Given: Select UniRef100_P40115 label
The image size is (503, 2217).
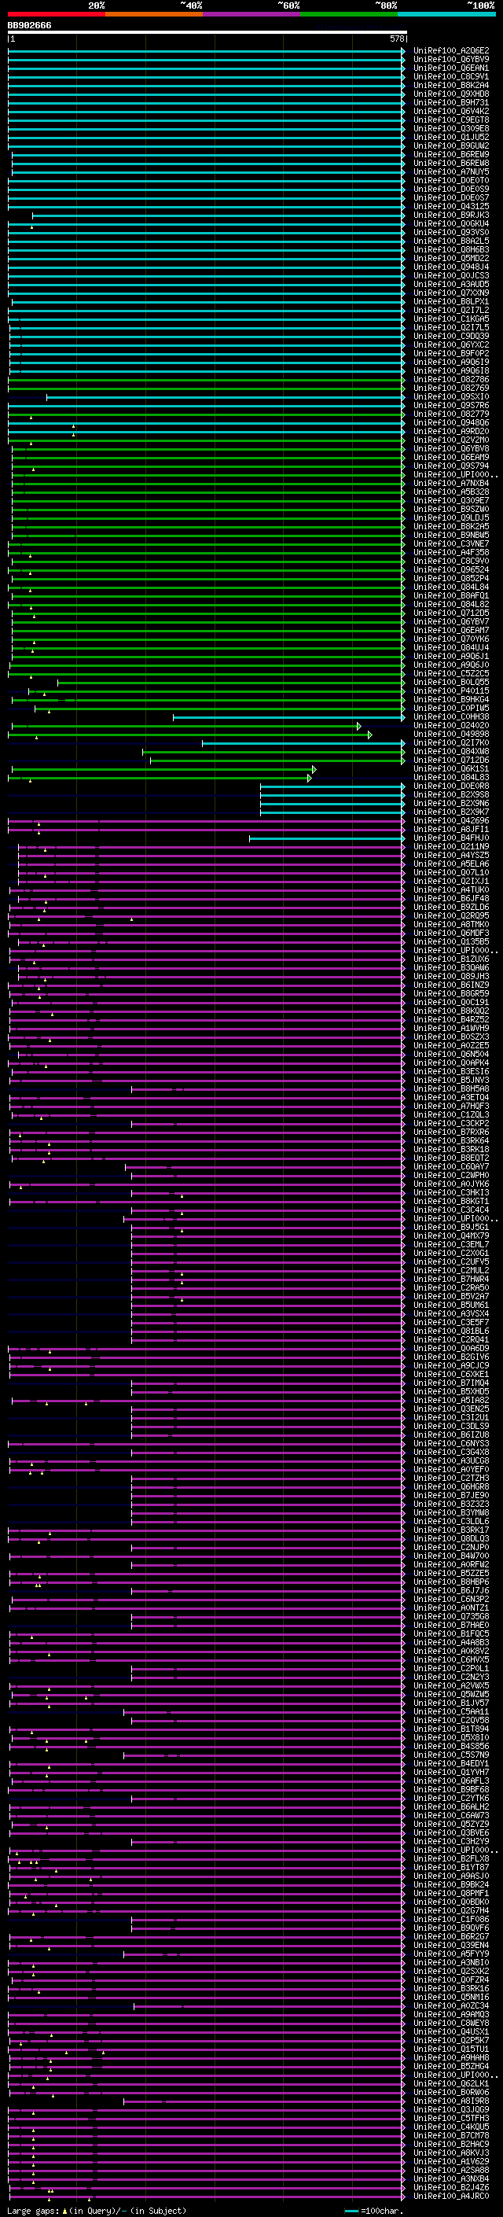Looking at the screenshot, I should coord(451,691).
